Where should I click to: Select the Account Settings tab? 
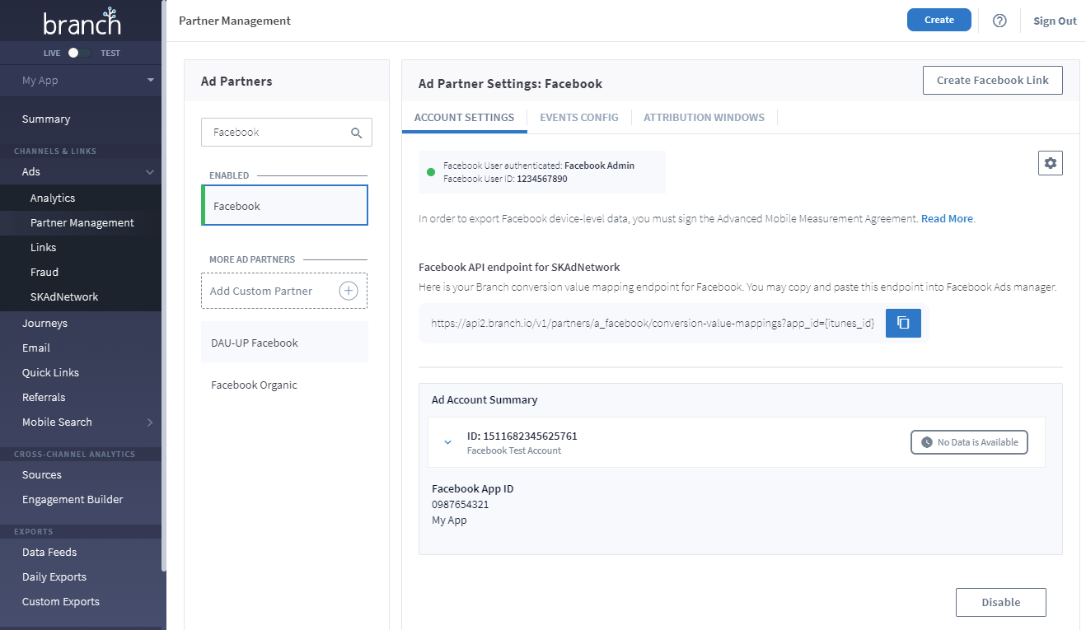click(464, 118)
